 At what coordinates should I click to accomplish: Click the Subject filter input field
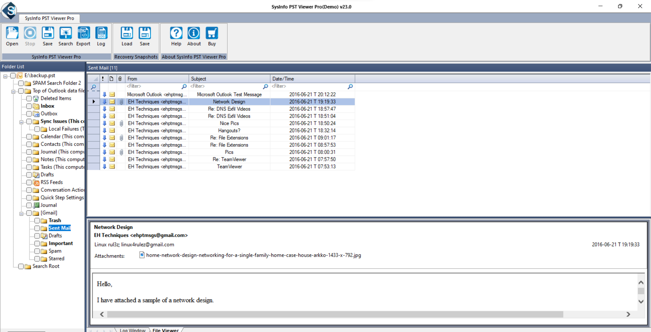(x=226, y=86)
